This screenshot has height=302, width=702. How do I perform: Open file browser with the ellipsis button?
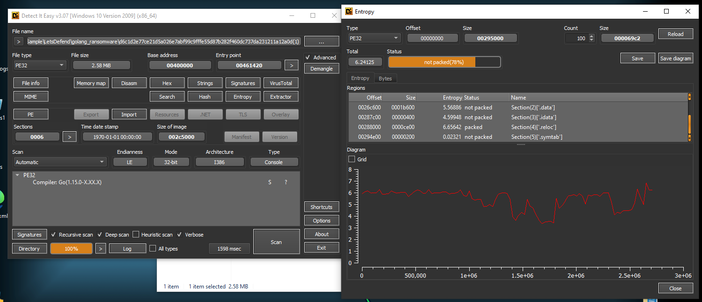coord(321,42)
